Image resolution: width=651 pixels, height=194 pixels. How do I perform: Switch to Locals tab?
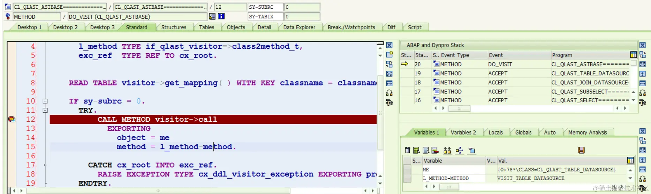(495, 132)
